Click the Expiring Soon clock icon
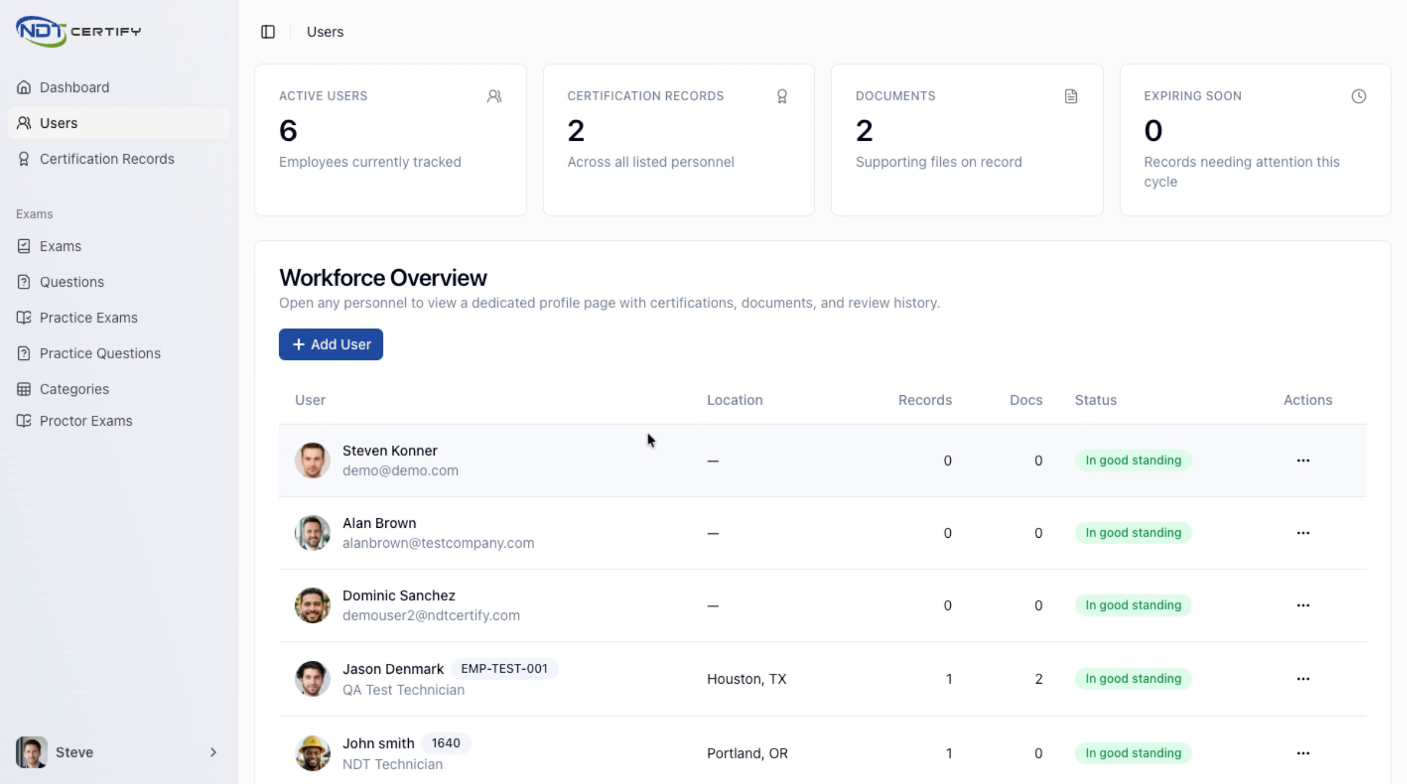Viewport: 1407px width, 784px height. tap(1359, 96)
